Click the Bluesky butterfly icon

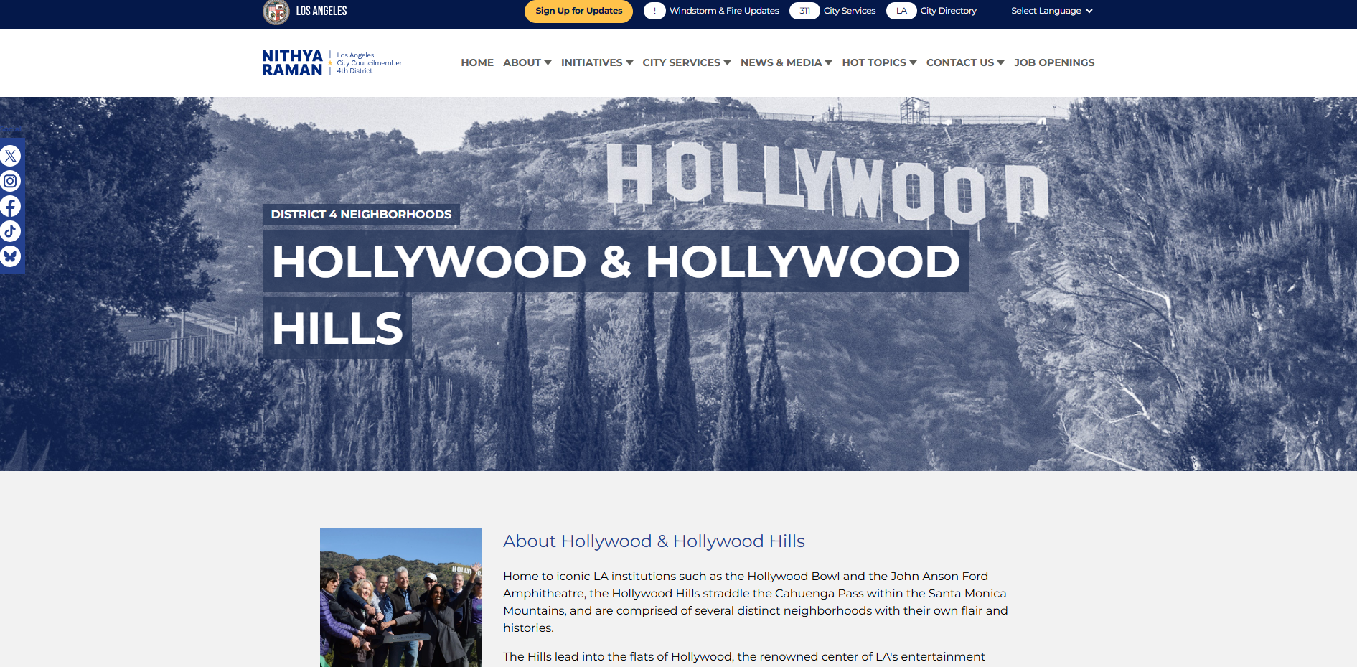[x=10, y=256]
